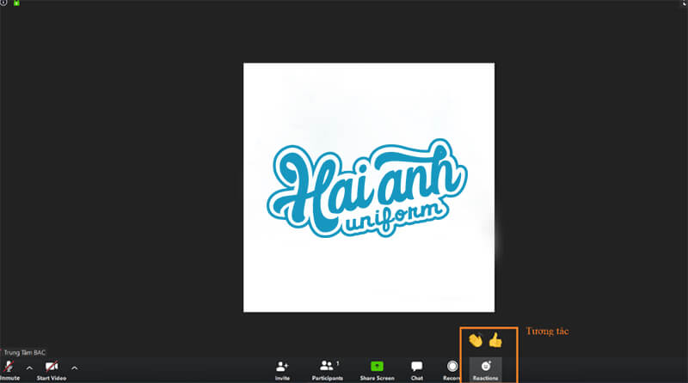The width and height of the screenshot is (688, 383).
Task: Open video options arrow beside Start Video
Action: tap(75, 368)
